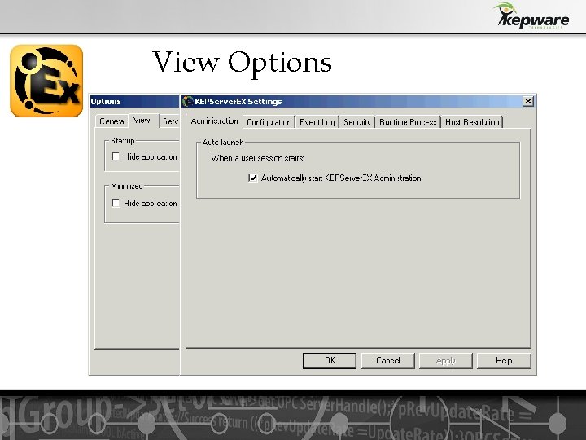
Task: Uncheck Automatically start KEPServerEX Administration
Action: pyautogui.click(x=252, y=178)
